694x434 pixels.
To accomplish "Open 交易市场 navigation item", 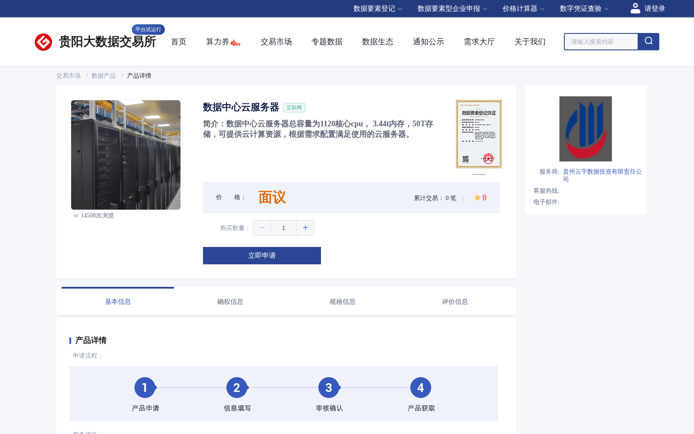I will [x=276, y=42].
